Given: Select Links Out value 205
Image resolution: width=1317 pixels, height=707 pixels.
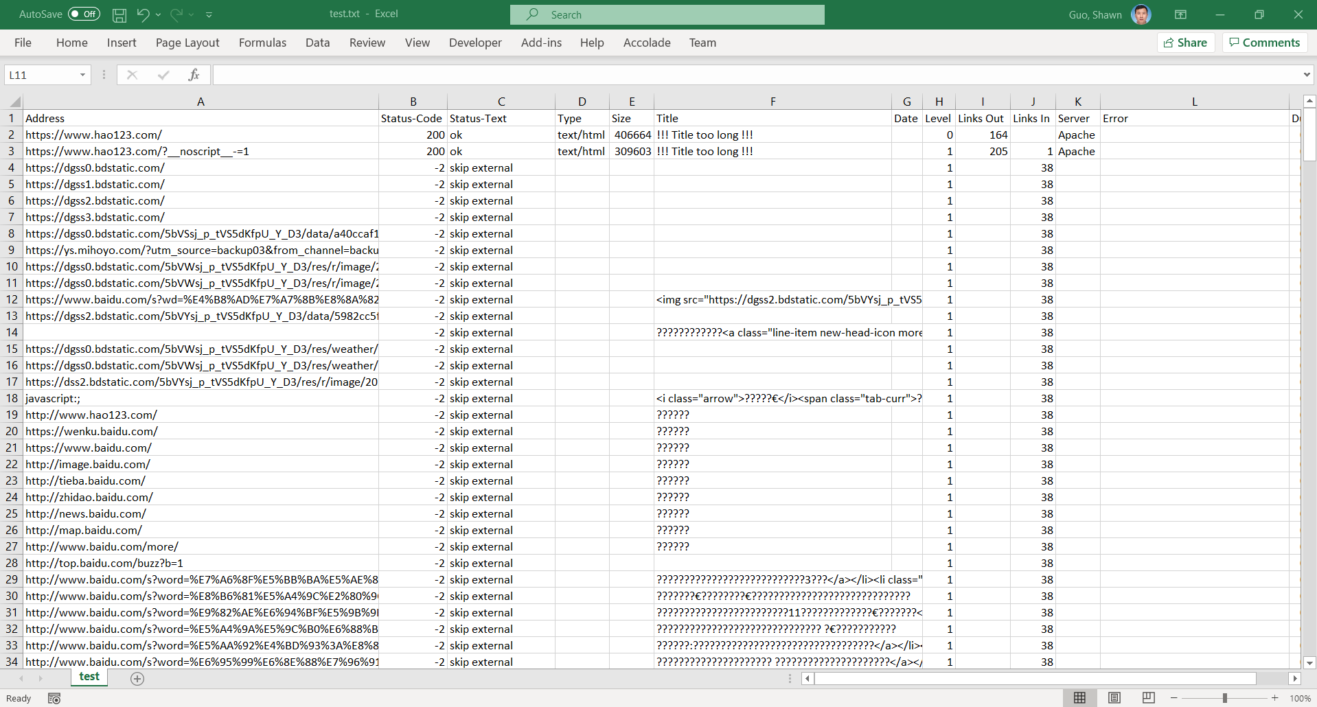Looking at the screenshot, I should (983, 151).
